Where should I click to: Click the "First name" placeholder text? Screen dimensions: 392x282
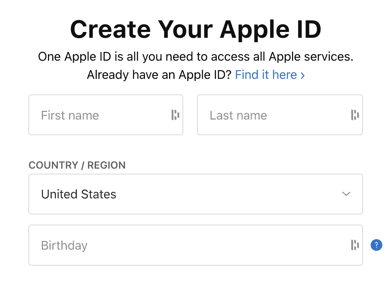pyautogui.click(x=70, y=116)
